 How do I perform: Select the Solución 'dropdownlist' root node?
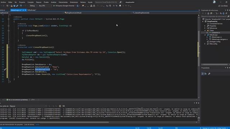[216, 19]
